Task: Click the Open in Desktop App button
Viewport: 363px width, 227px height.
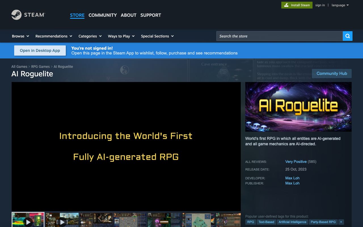Action: pos(40,51)
